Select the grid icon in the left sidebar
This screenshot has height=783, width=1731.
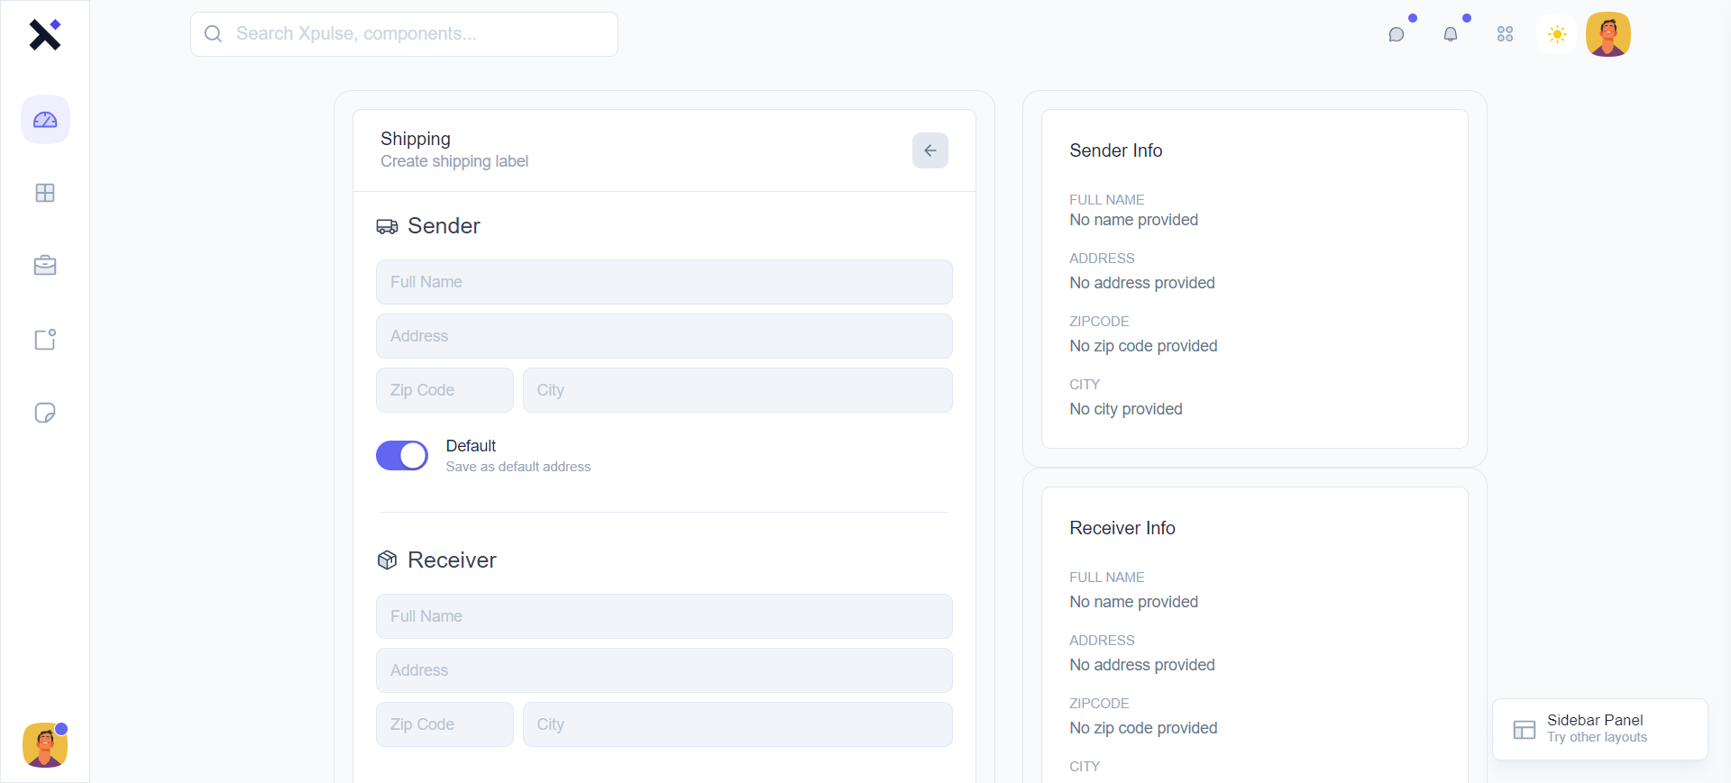pos(45,193)
